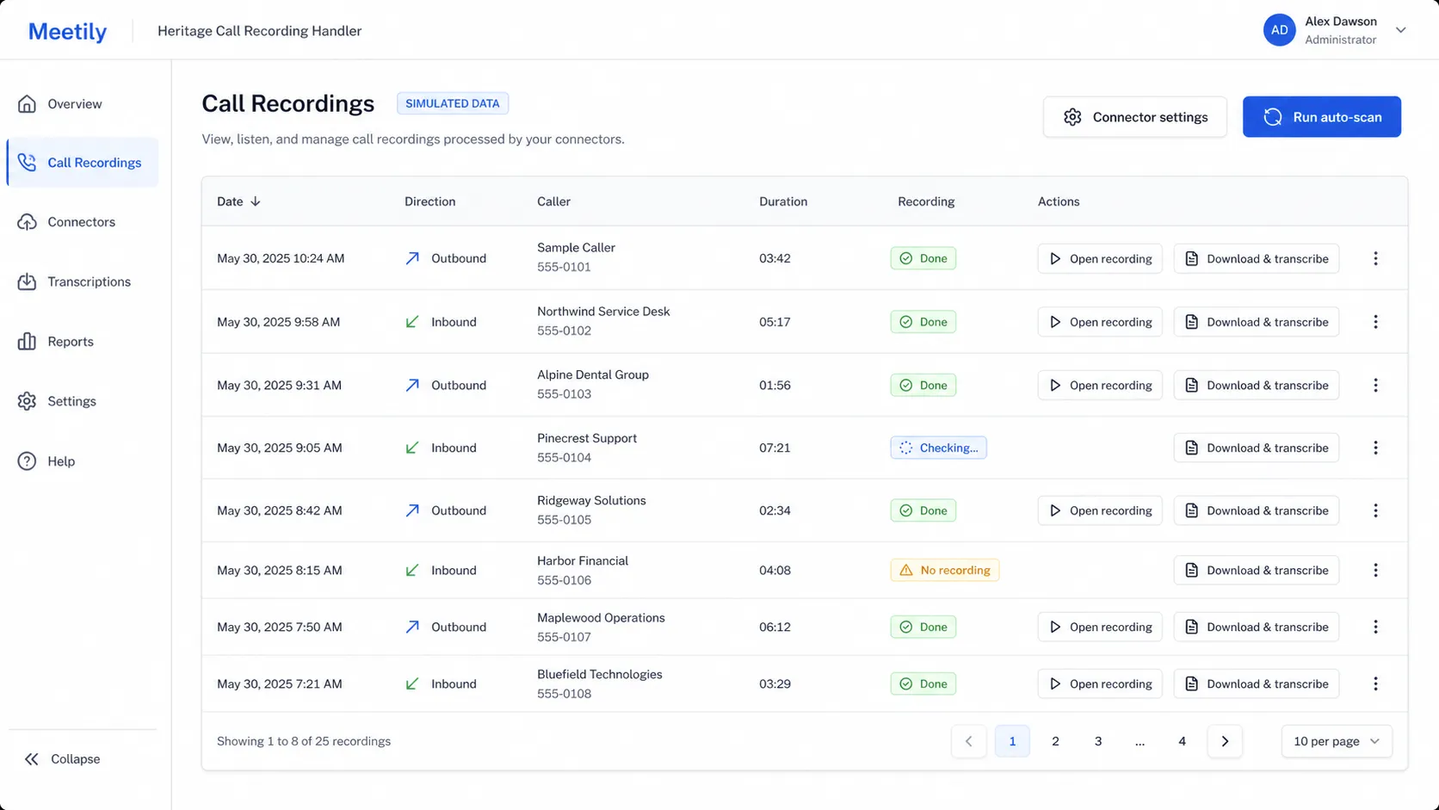1439x810 pixels.
Task: Click the Help question-mark icon
Action: [x=28, y=461]
